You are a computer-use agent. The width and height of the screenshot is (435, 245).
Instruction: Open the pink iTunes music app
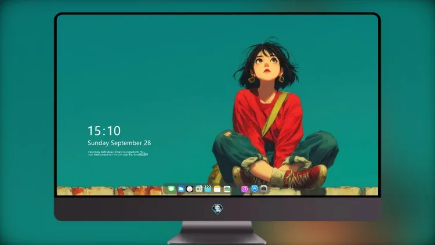[x=244, y=189]
